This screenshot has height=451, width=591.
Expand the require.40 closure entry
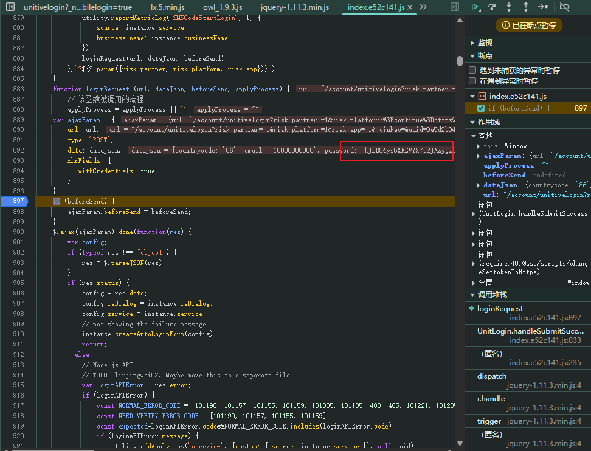(x=474, y=264)
